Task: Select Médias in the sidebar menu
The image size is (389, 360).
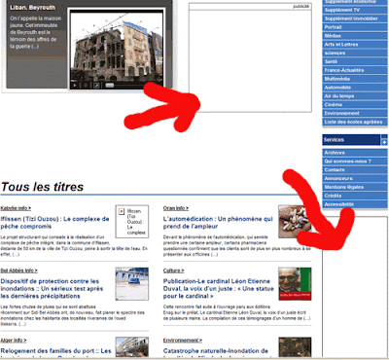Action: (x=355, y=36)
